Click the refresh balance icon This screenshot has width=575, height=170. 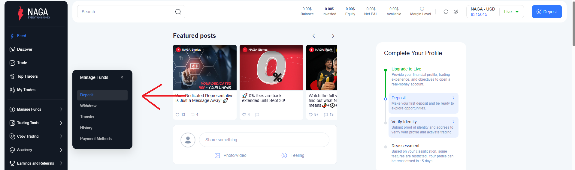(446, 12)
